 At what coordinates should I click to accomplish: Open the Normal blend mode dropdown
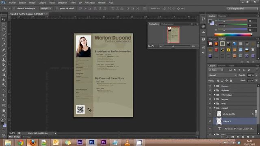click(223, 75)
